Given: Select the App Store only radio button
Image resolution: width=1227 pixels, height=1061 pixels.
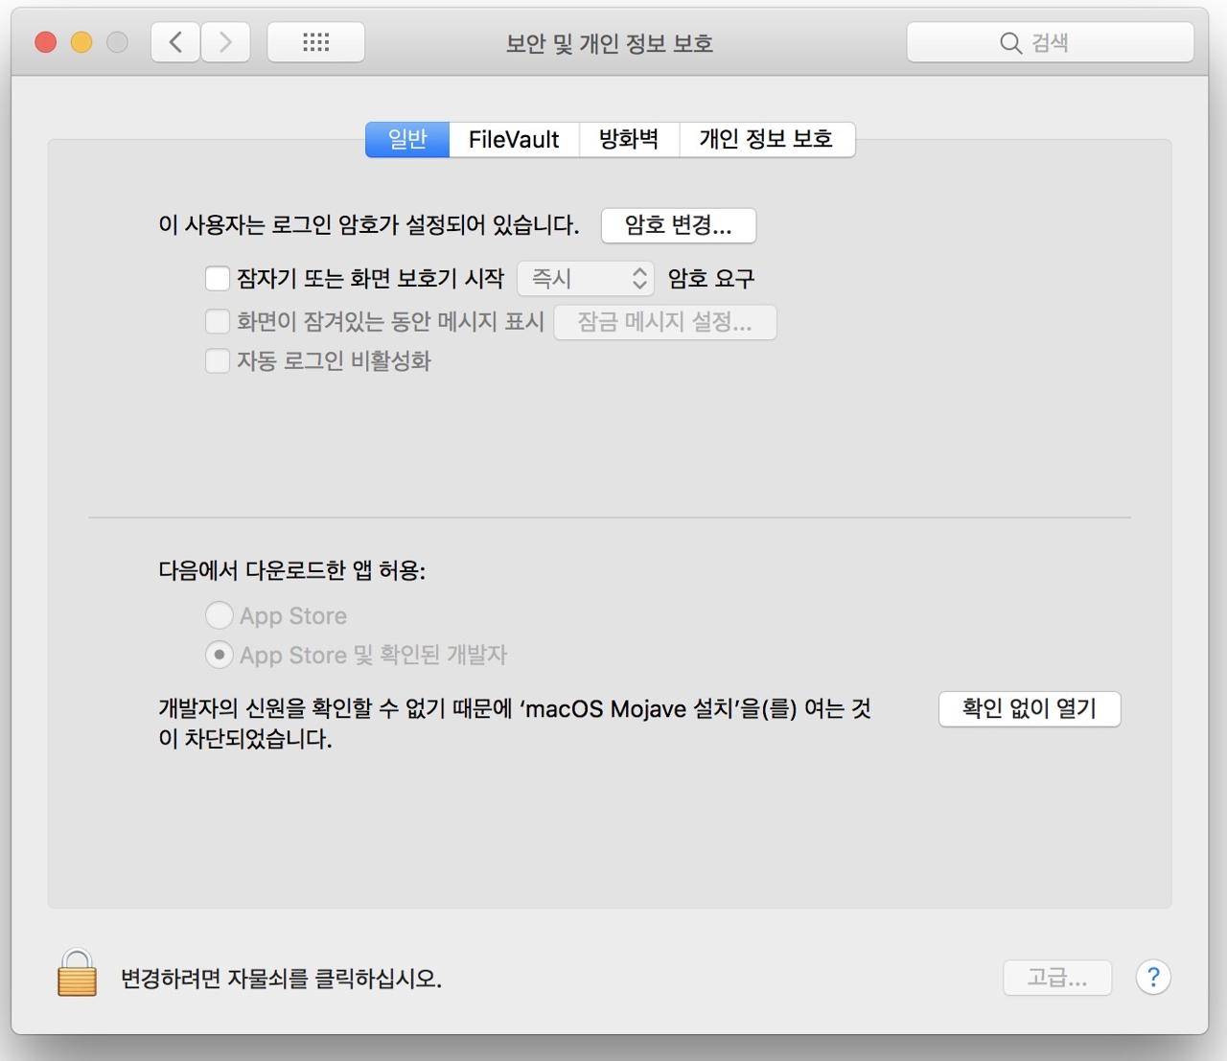Looking at the screenshot, I should 220,615.
